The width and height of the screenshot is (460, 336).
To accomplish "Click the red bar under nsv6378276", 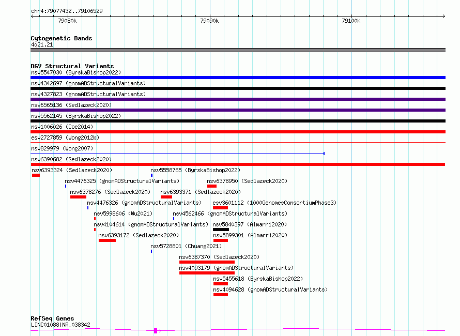I will [x=78, y=197].
